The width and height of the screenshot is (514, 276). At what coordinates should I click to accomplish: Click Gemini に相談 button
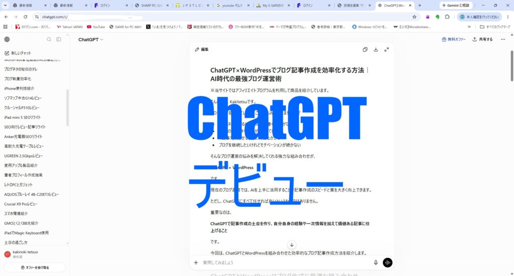coord(456,6)
